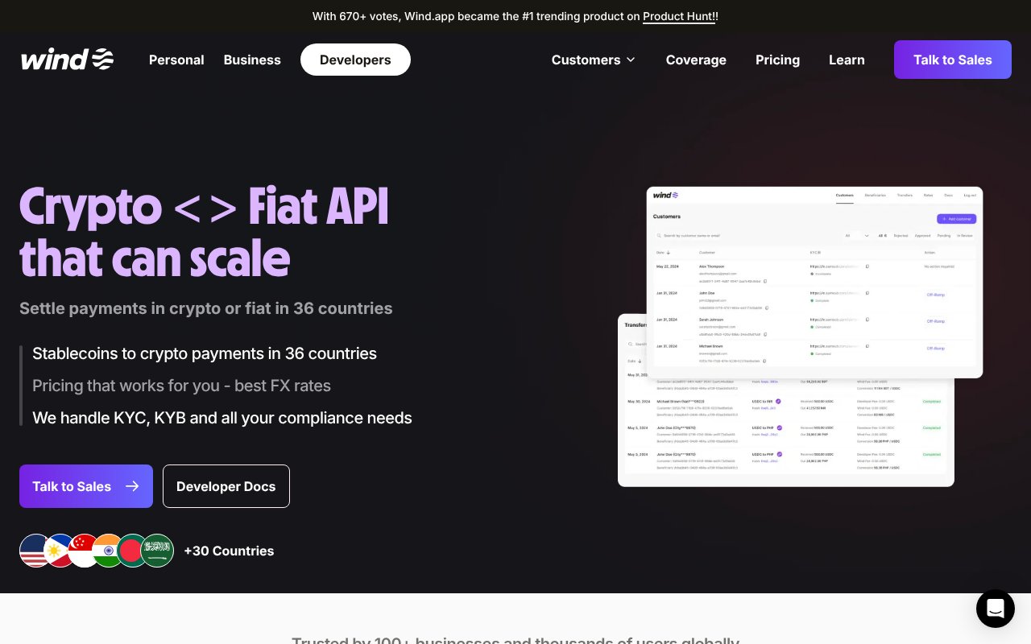Go to the Pricing page

(x=777, y=60)
